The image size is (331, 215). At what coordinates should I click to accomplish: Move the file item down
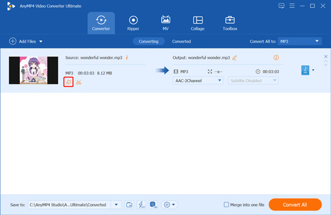325,64
